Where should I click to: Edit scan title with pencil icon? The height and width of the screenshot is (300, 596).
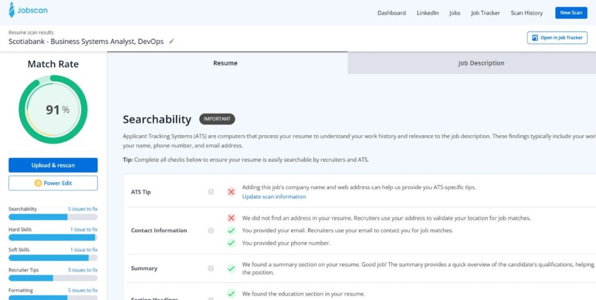tap(172, 41)
